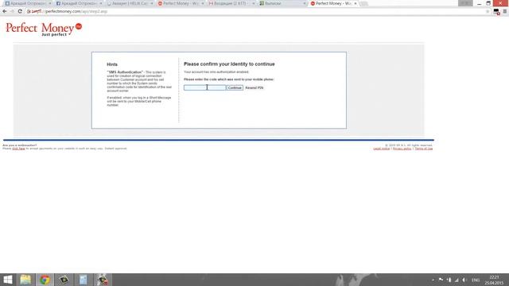The image size is (509, 286).
Task: Click 'Please confirm your identity to continue' heading
Action: (x=229, y=64)
